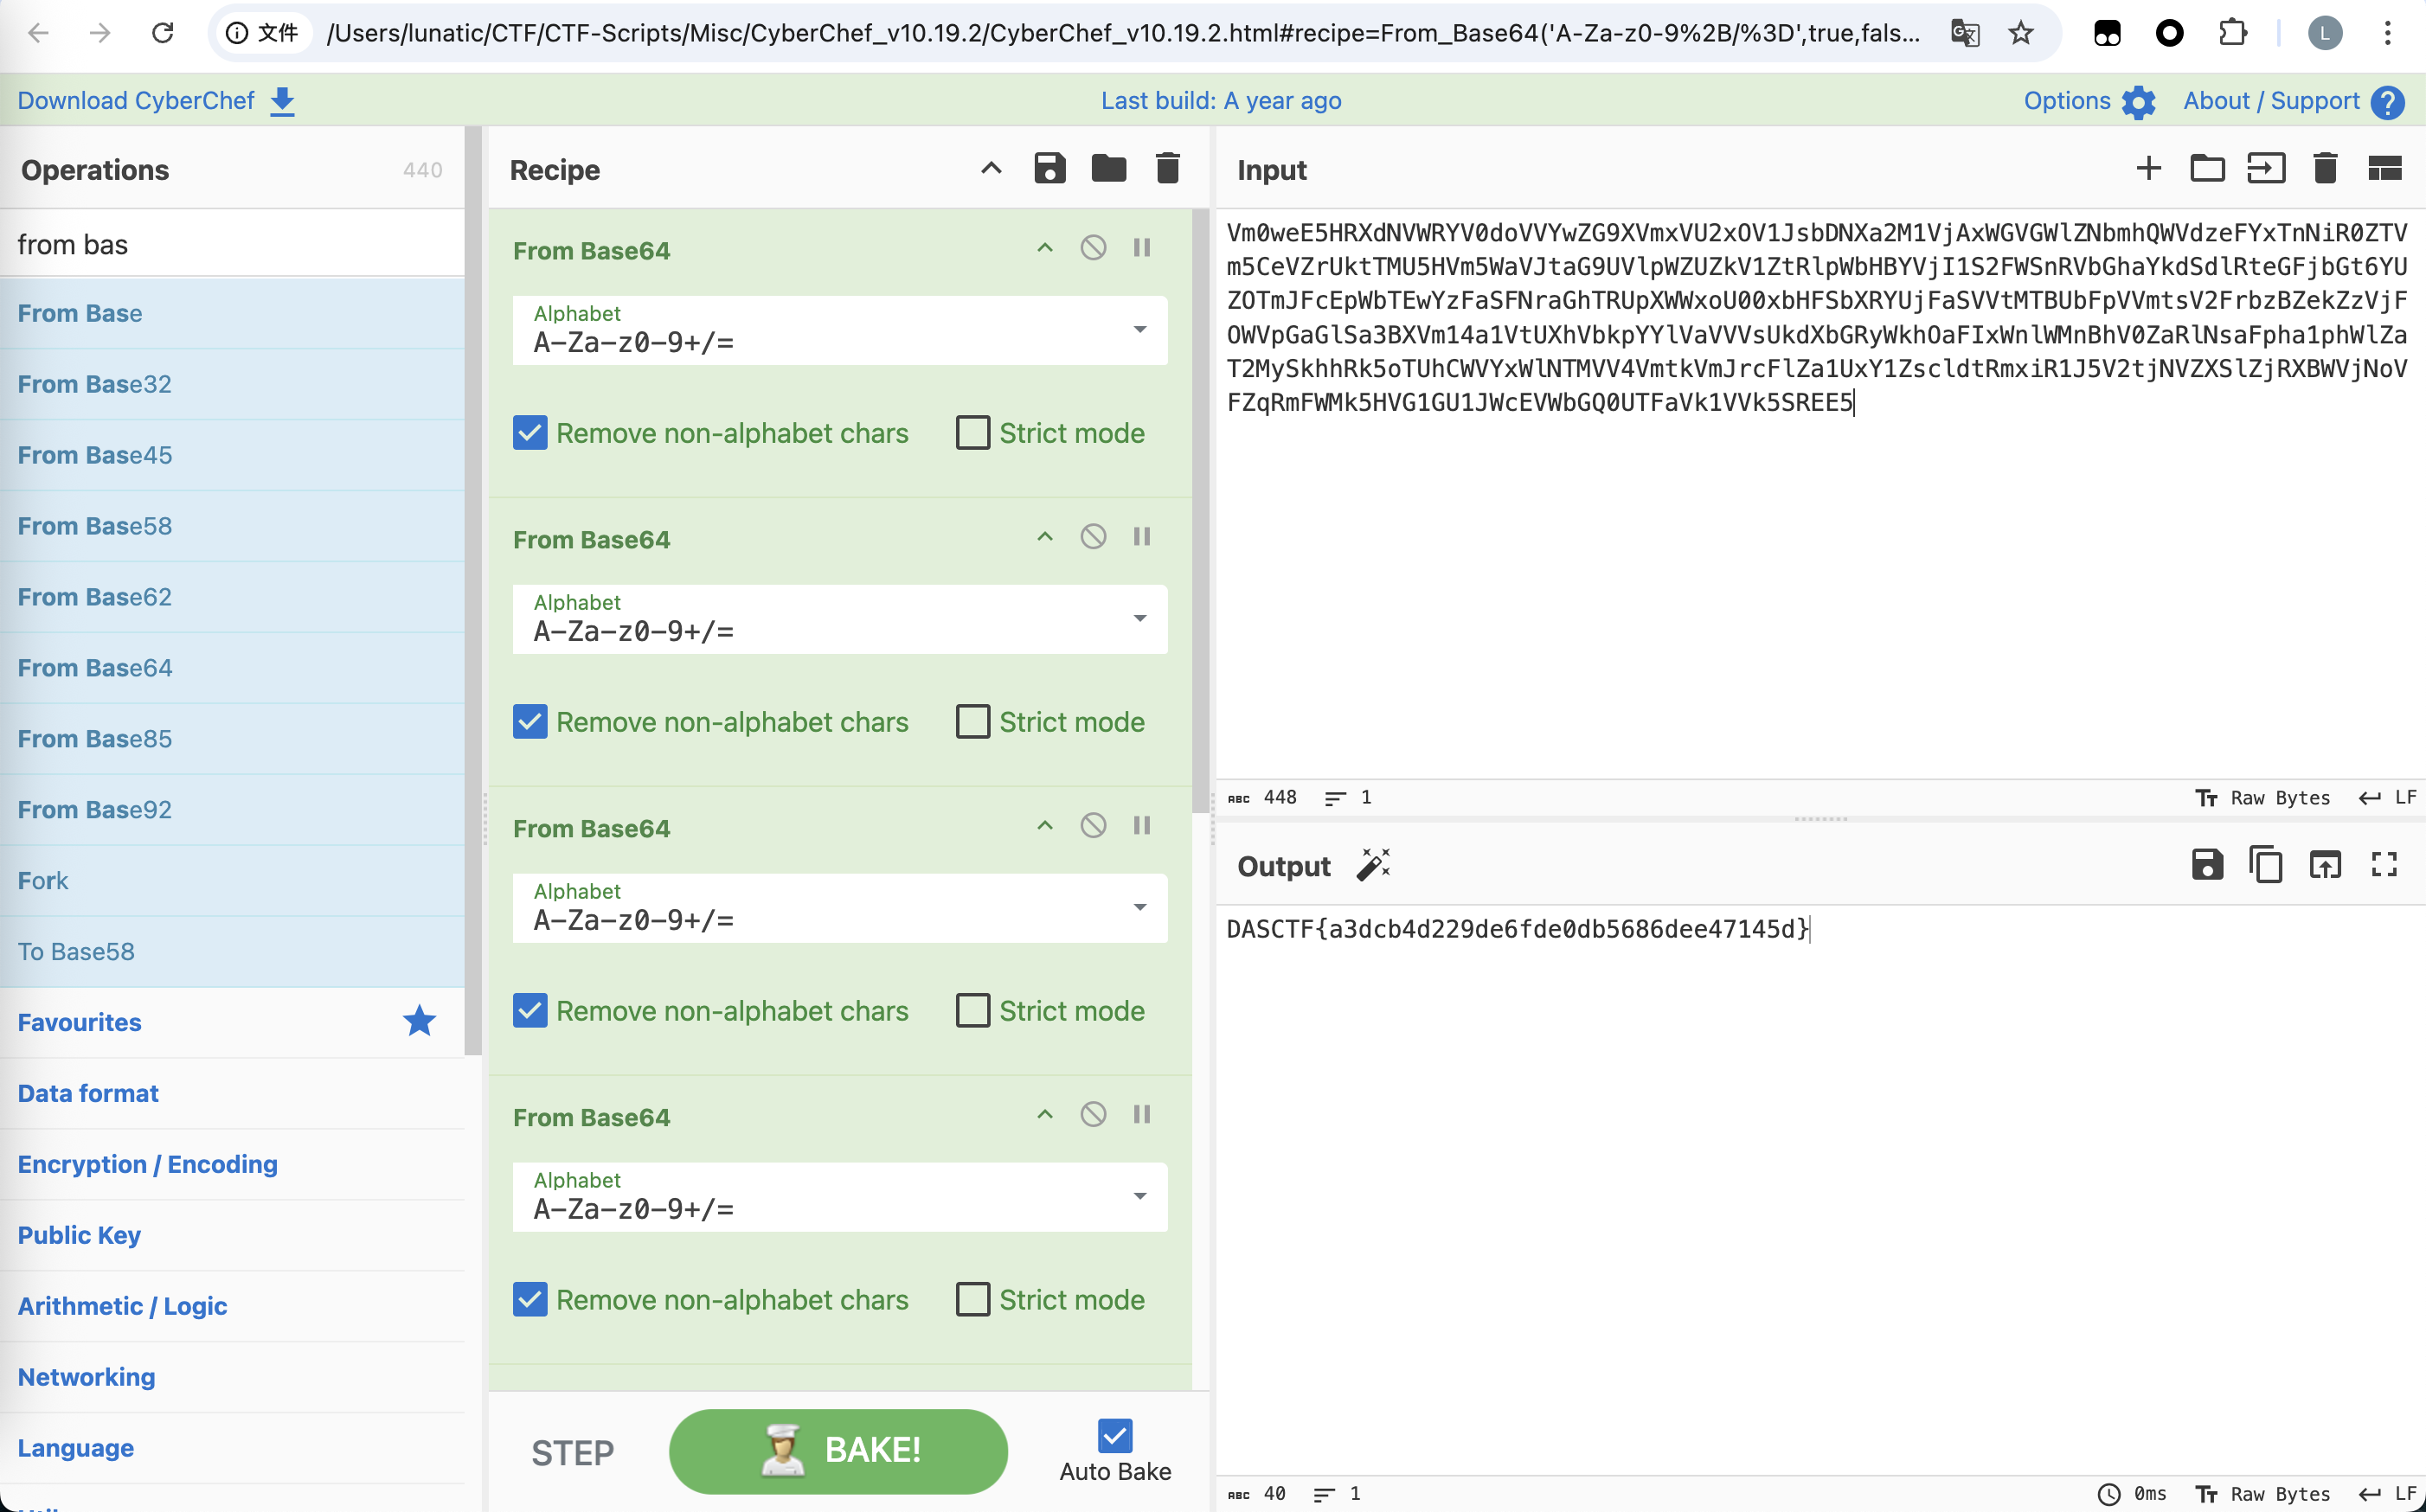
Task: Save output to file icon
Action: 2207,864
